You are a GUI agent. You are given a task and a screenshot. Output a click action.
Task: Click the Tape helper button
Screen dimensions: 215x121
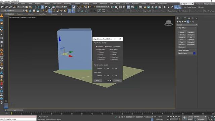pos(182,42)
